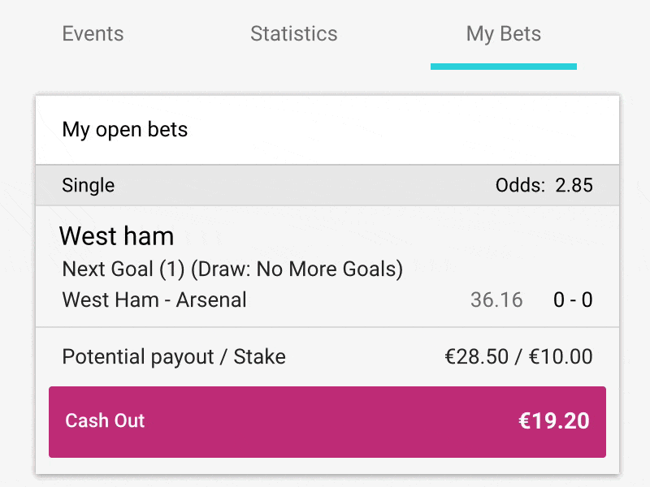Viewport: 650px width, 487px height.
Task: Click the teal underline below My Bets
Action: (503, 66)
